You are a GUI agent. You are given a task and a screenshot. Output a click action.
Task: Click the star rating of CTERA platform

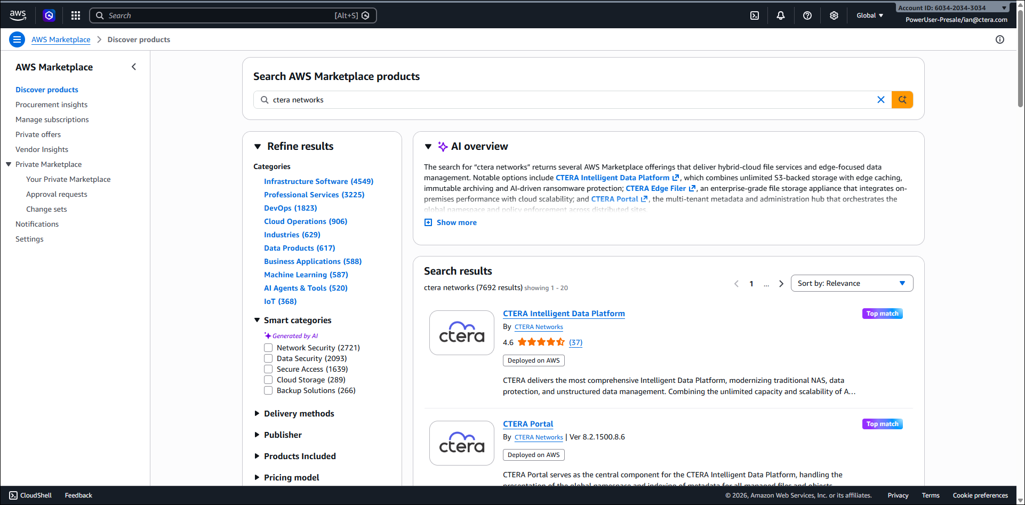[x=541, y=342]
